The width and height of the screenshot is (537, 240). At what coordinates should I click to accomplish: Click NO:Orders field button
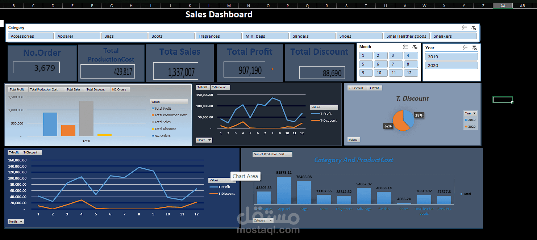[120, 89]
